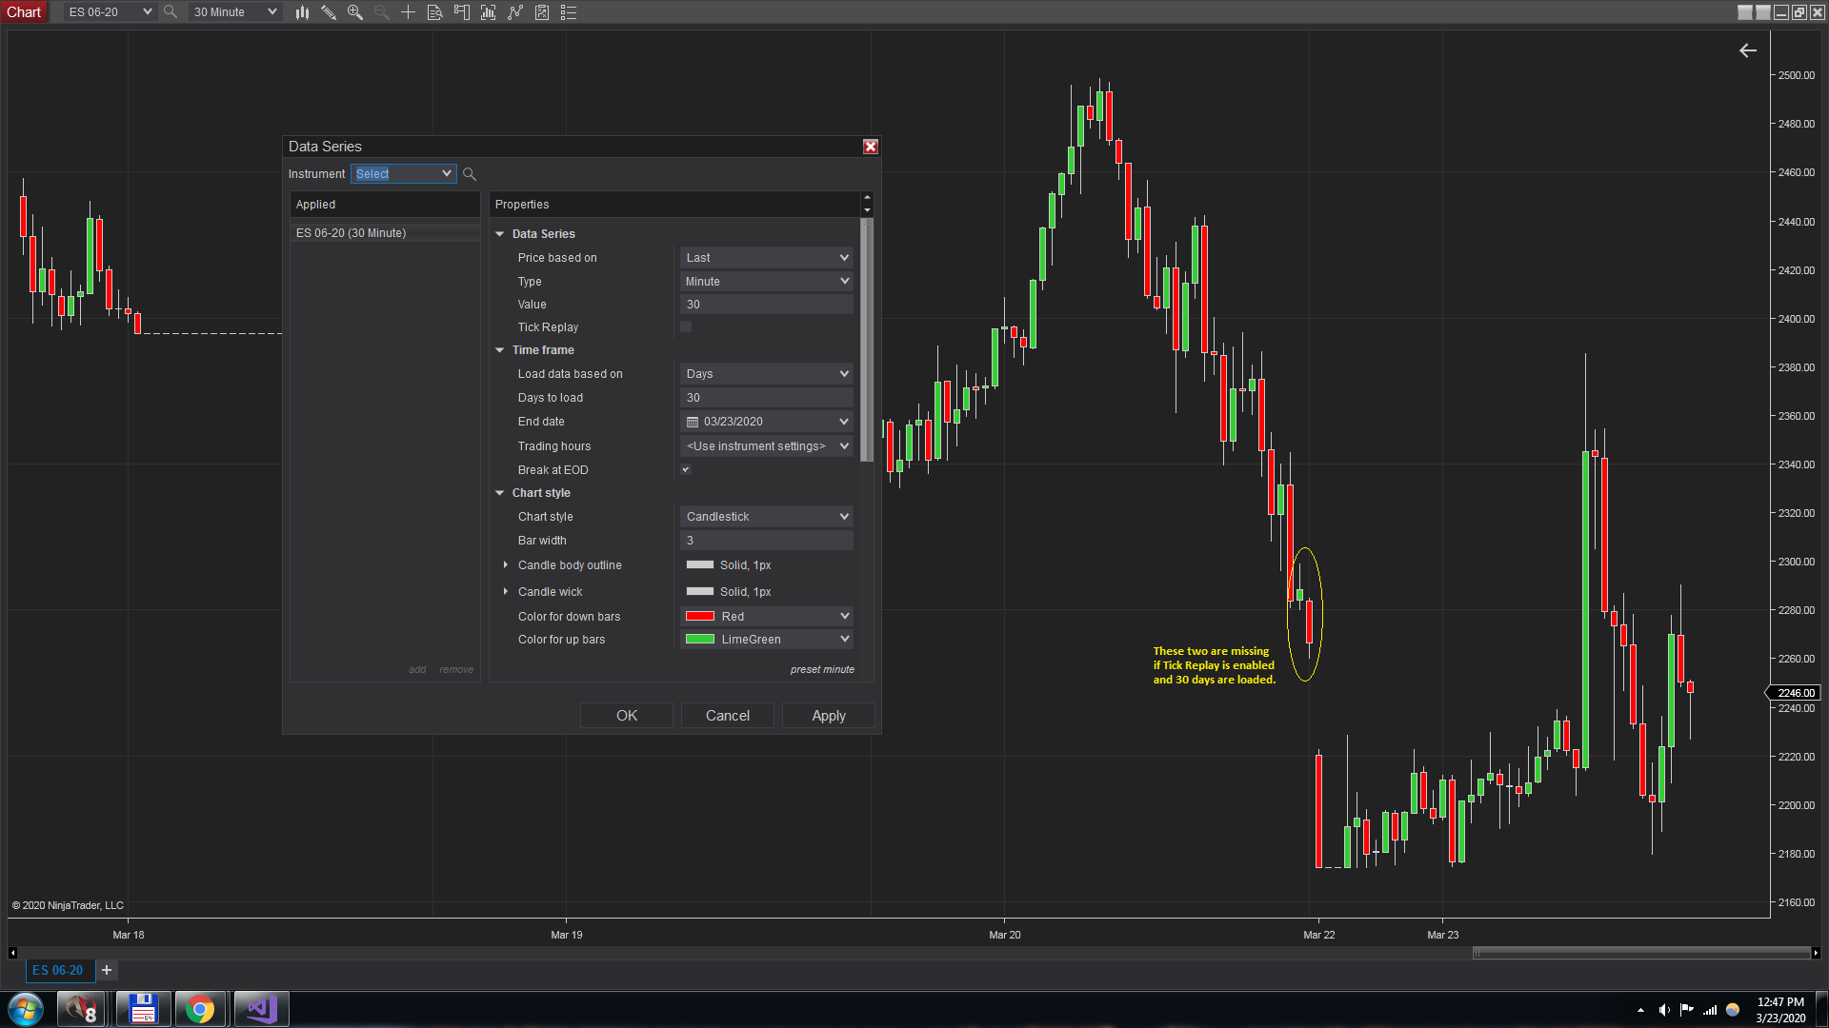The height and width of the screenshot is (1028, 1829).
Task: Click the zoom in magnifier icon
Action: 355,12
